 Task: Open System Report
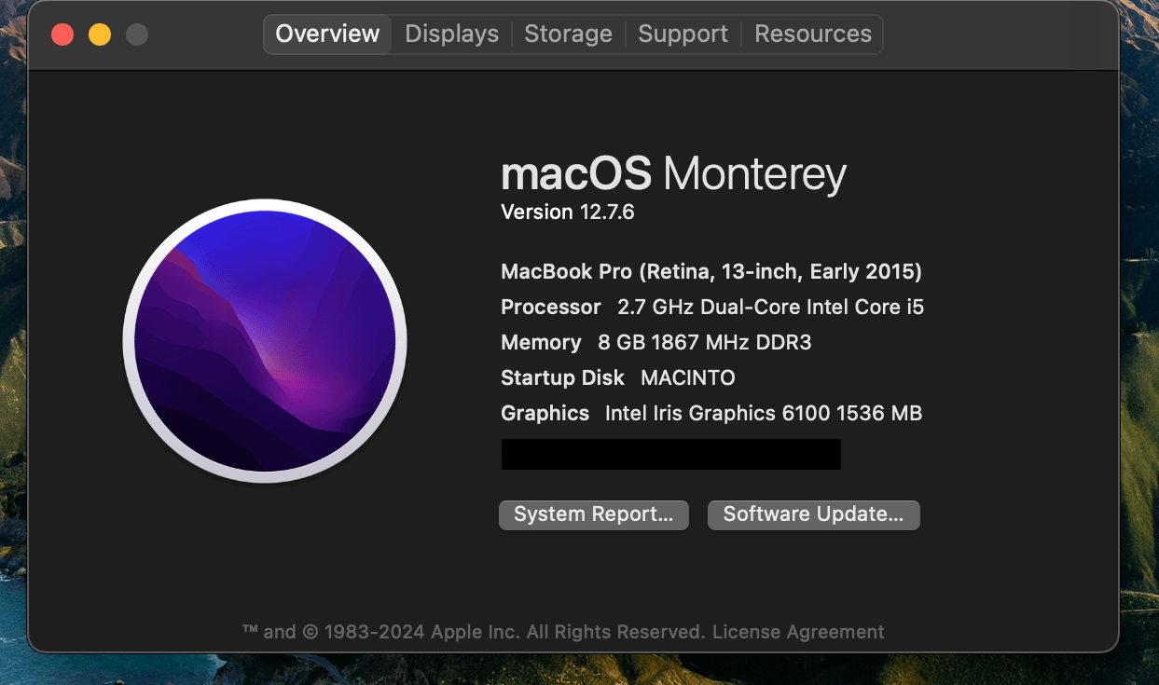pos(593,514)
